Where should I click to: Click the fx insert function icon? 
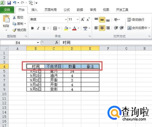tap(57, 42)
